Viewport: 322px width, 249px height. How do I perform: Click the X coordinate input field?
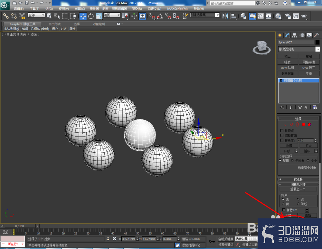click(x=128, y=239)
